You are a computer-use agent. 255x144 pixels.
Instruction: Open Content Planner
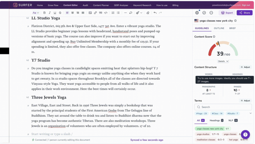101,5
